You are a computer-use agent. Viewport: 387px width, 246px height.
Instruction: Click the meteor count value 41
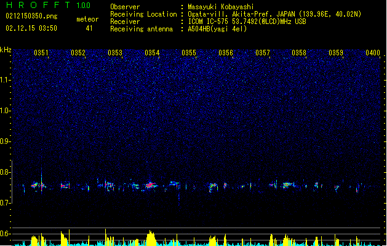point(89,28)
